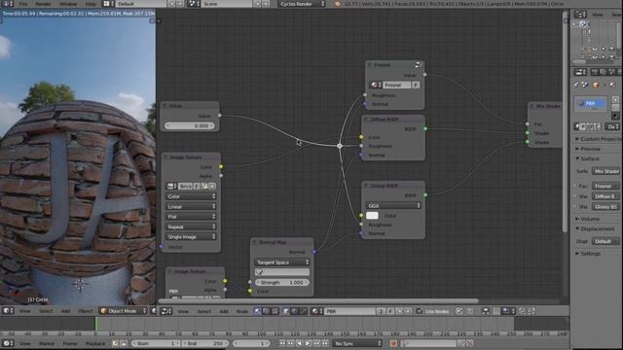Open the No Sync dropdown
Image resolution: width=623 pixels, height=350 pixels.
tap(357, 343)
